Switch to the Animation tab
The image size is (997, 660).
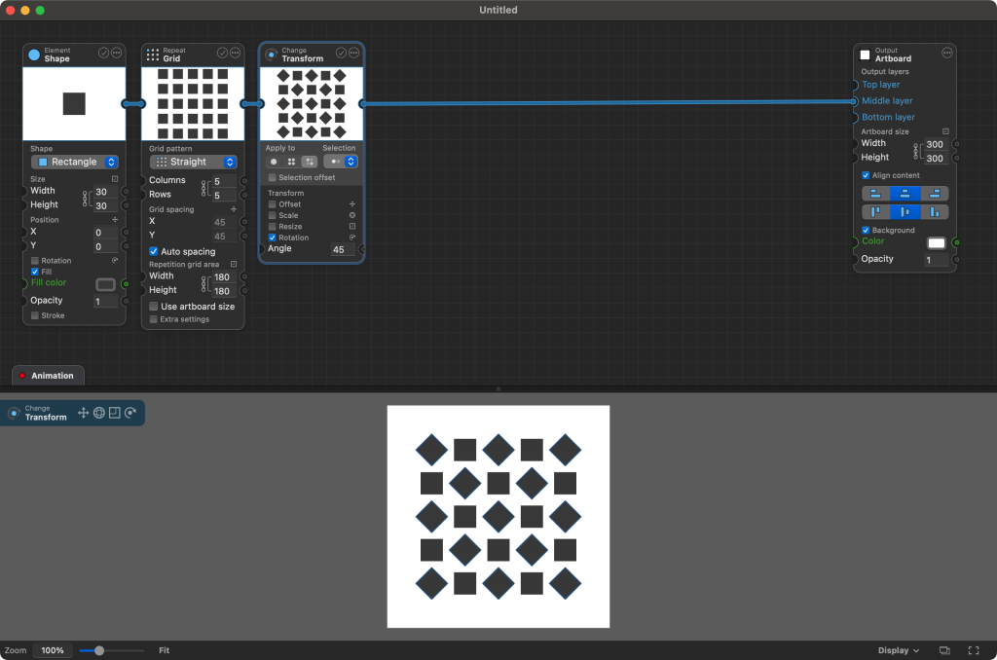(48, 375)
